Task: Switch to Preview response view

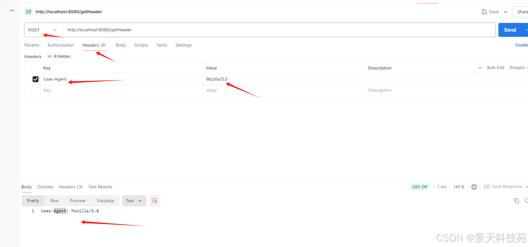Action: 78,201
